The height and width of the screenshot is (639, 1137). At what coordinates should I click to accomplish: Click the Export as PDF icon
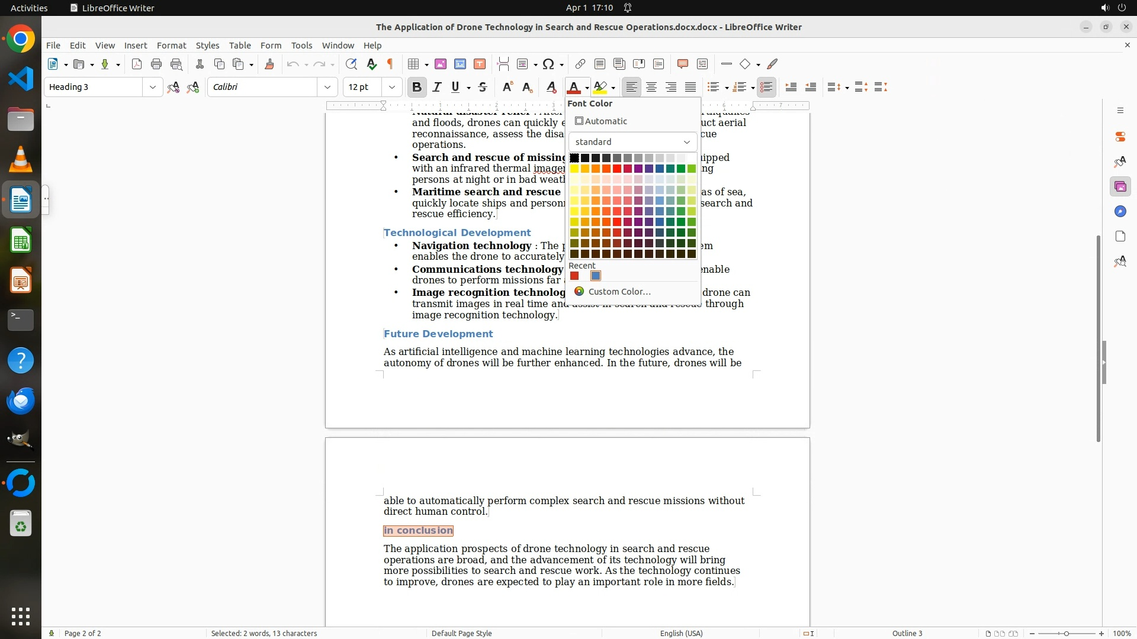[x=137, y=64]
